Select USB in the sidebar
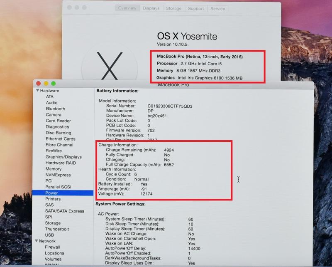 (49, 235)
